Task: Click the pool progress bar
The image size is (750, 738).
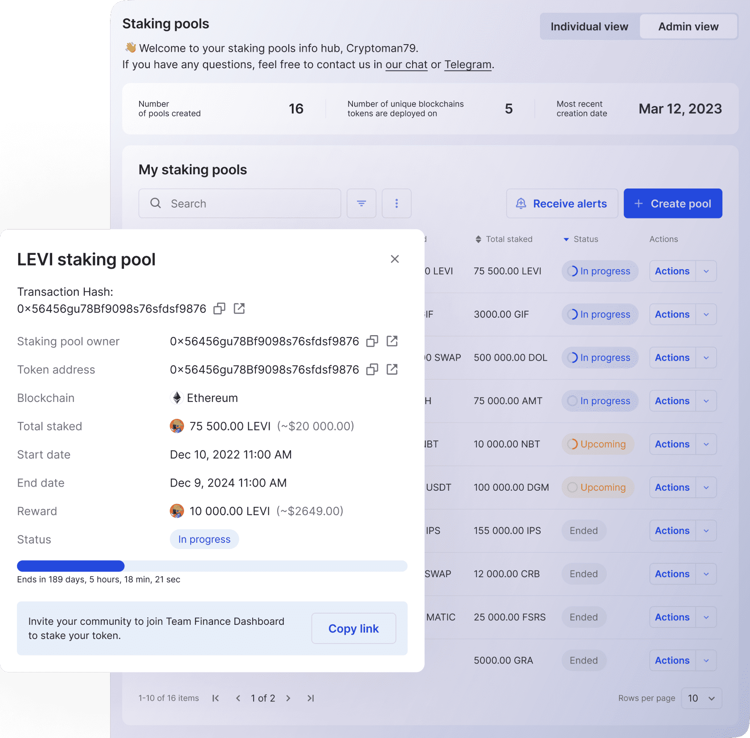Action: (212, 566)
